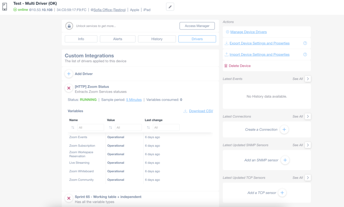Open the Access Manager
The height and width of the screenshot is (207, 344).
[197, 26]
